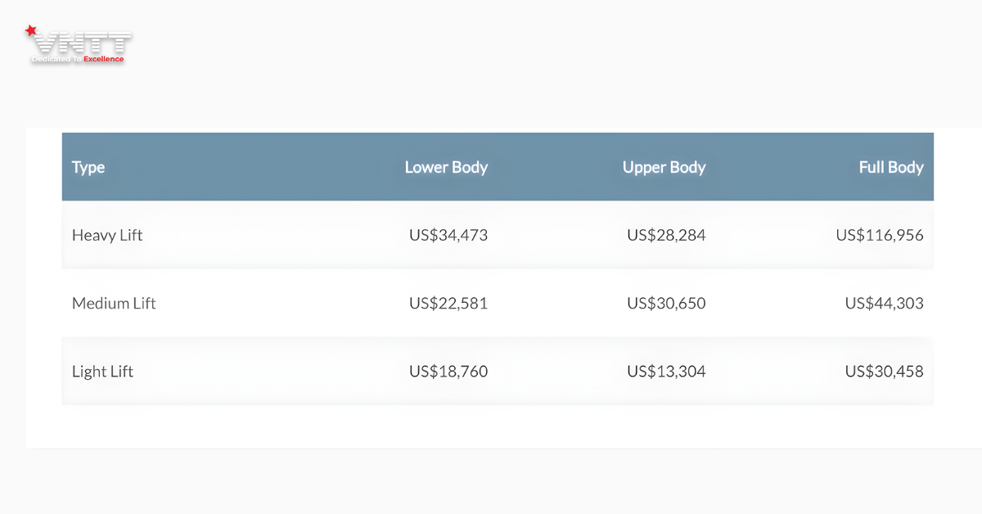Viewport: 982px width, 514px height.
Task: Click the US$30,650 price cell
Action: click(666, 303)
